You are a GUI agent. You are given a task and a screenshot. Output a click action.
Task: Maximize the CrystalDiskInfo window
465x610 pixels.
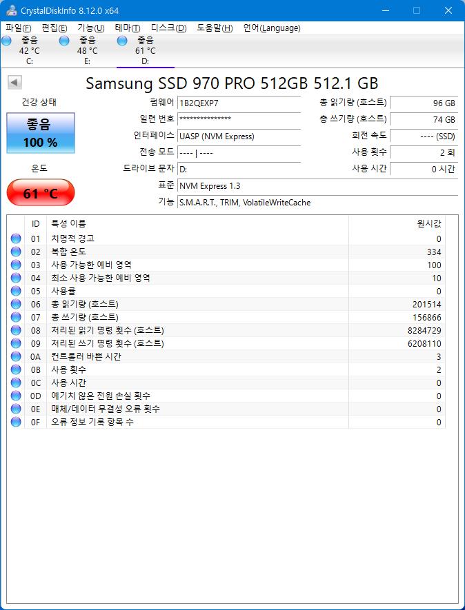tap(416, 10)
